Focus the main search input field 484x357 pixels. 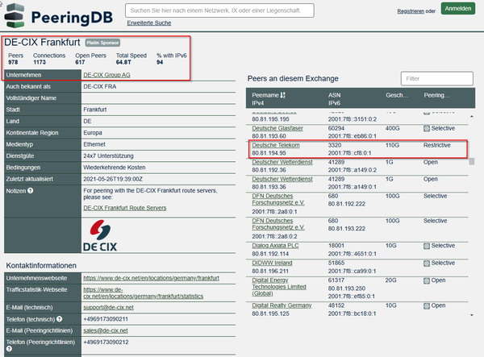(219, 10)
